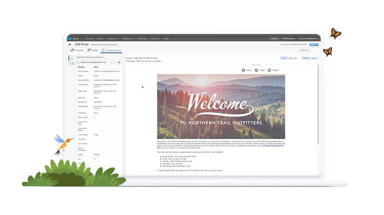Click the Forward email icon
Screen dimensions: 384x215
pos(270,70)
